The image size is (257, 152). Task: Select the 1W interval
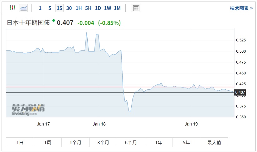point(108,8)
